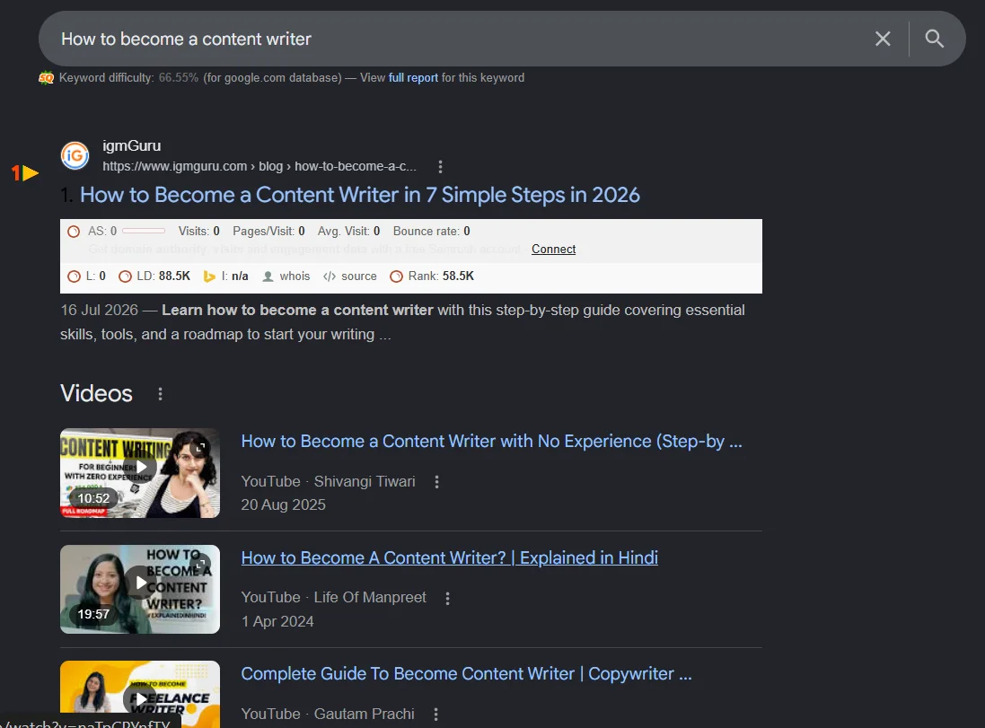Open the SEOquake logo icon beside Keyword difficulty
This screenshot has width=985, height=728.
46,78
